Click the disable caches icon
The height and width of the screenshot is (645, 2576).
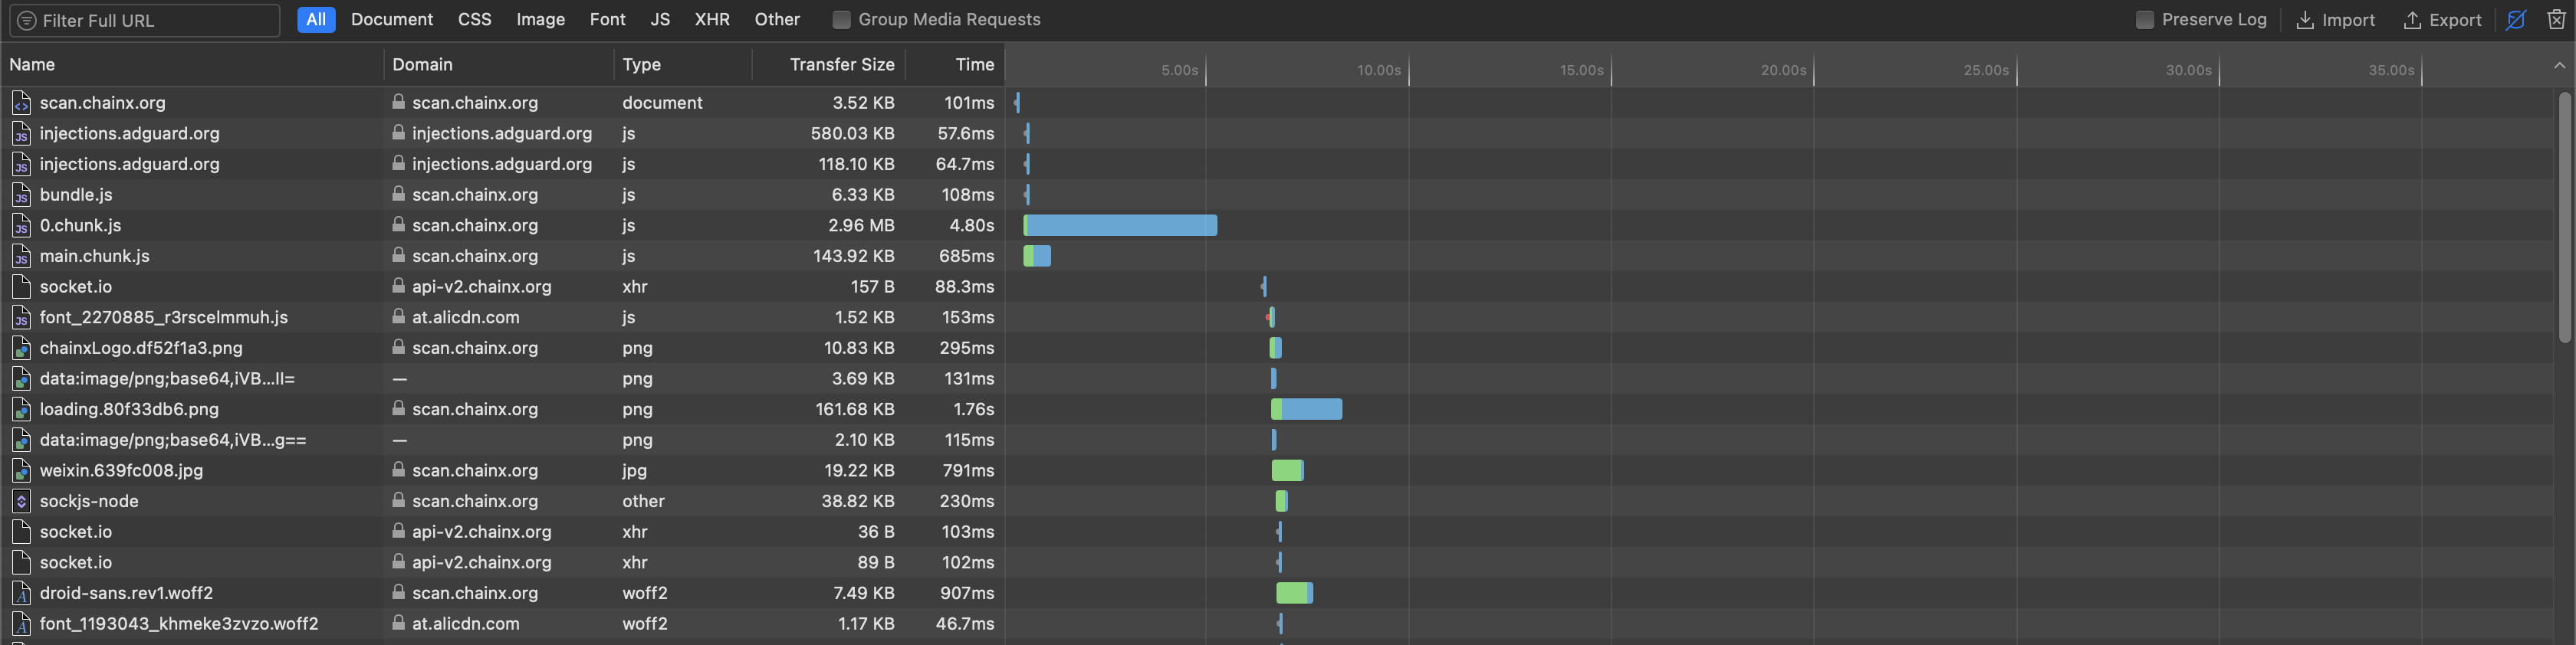point(2516,20)
